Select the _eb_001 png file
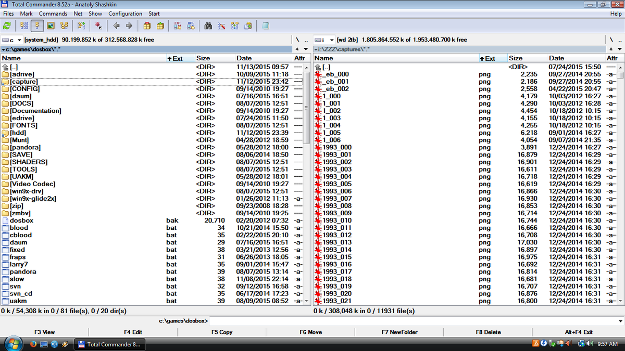Image resolution: width=625 pixels, height=351 pixels. coord(465,82)
